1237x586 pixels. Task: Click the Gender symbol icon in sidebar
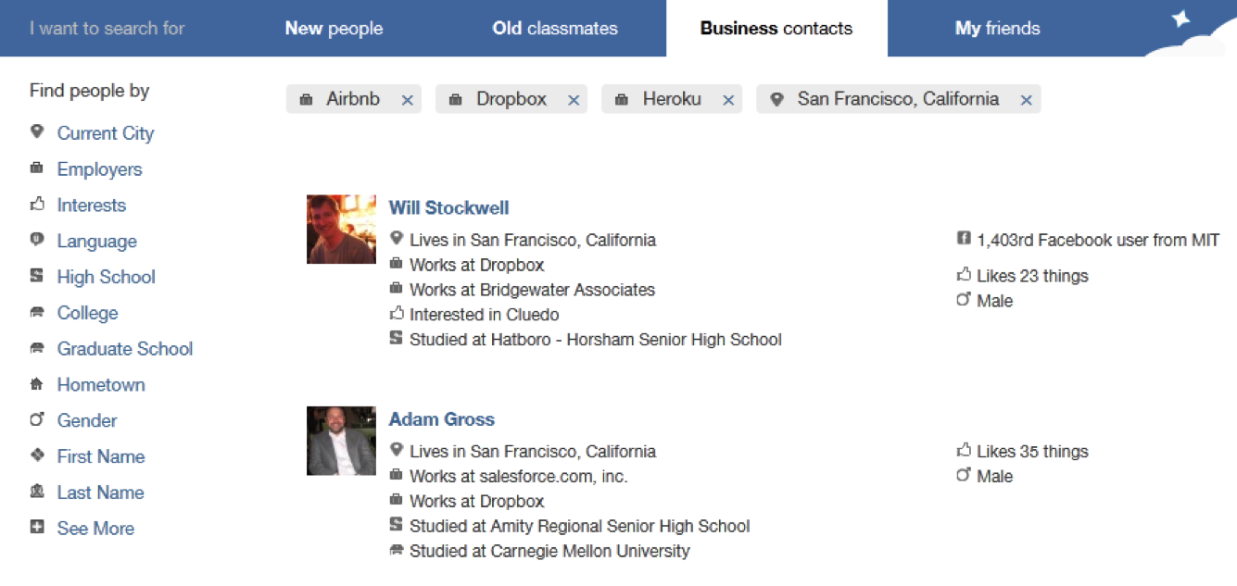[x=37, y=419]
